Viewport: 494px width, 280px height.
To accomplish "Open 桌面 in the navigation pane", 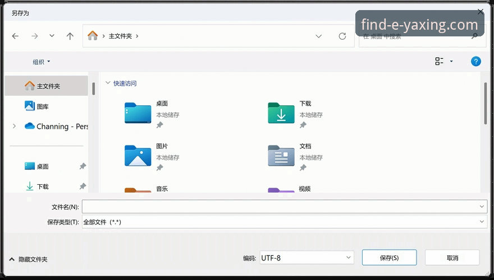I will point(36,166).
